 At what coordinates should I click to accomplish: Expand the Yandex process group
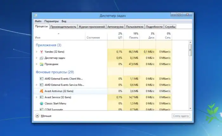point(36,51)
